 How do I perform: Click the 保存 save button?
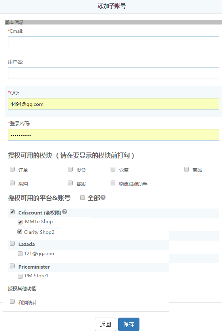click(x=129, y=324)
